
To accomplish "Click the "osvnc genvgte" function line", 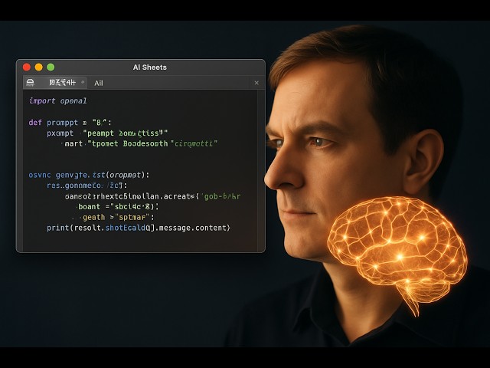I will (89, 175).
